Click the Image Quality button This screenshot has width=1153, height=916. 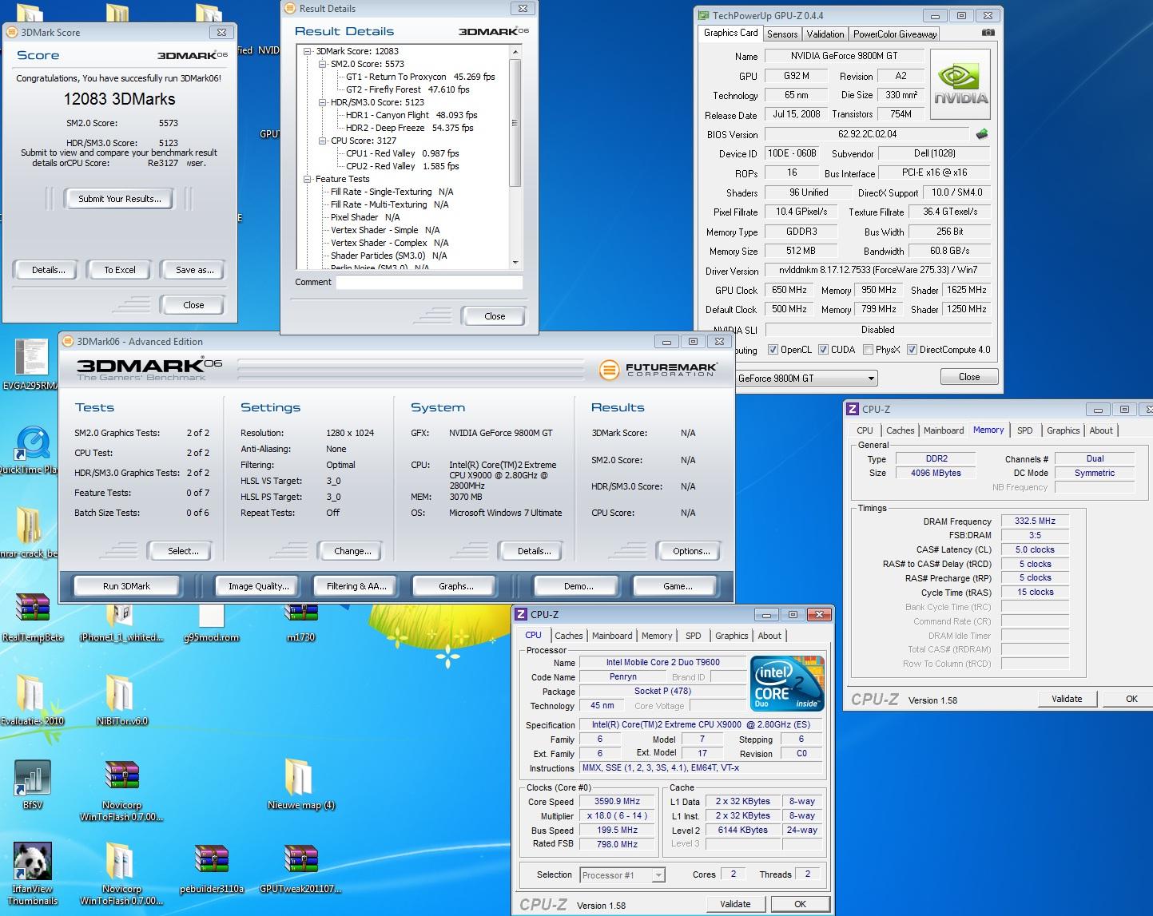point(258,586)
